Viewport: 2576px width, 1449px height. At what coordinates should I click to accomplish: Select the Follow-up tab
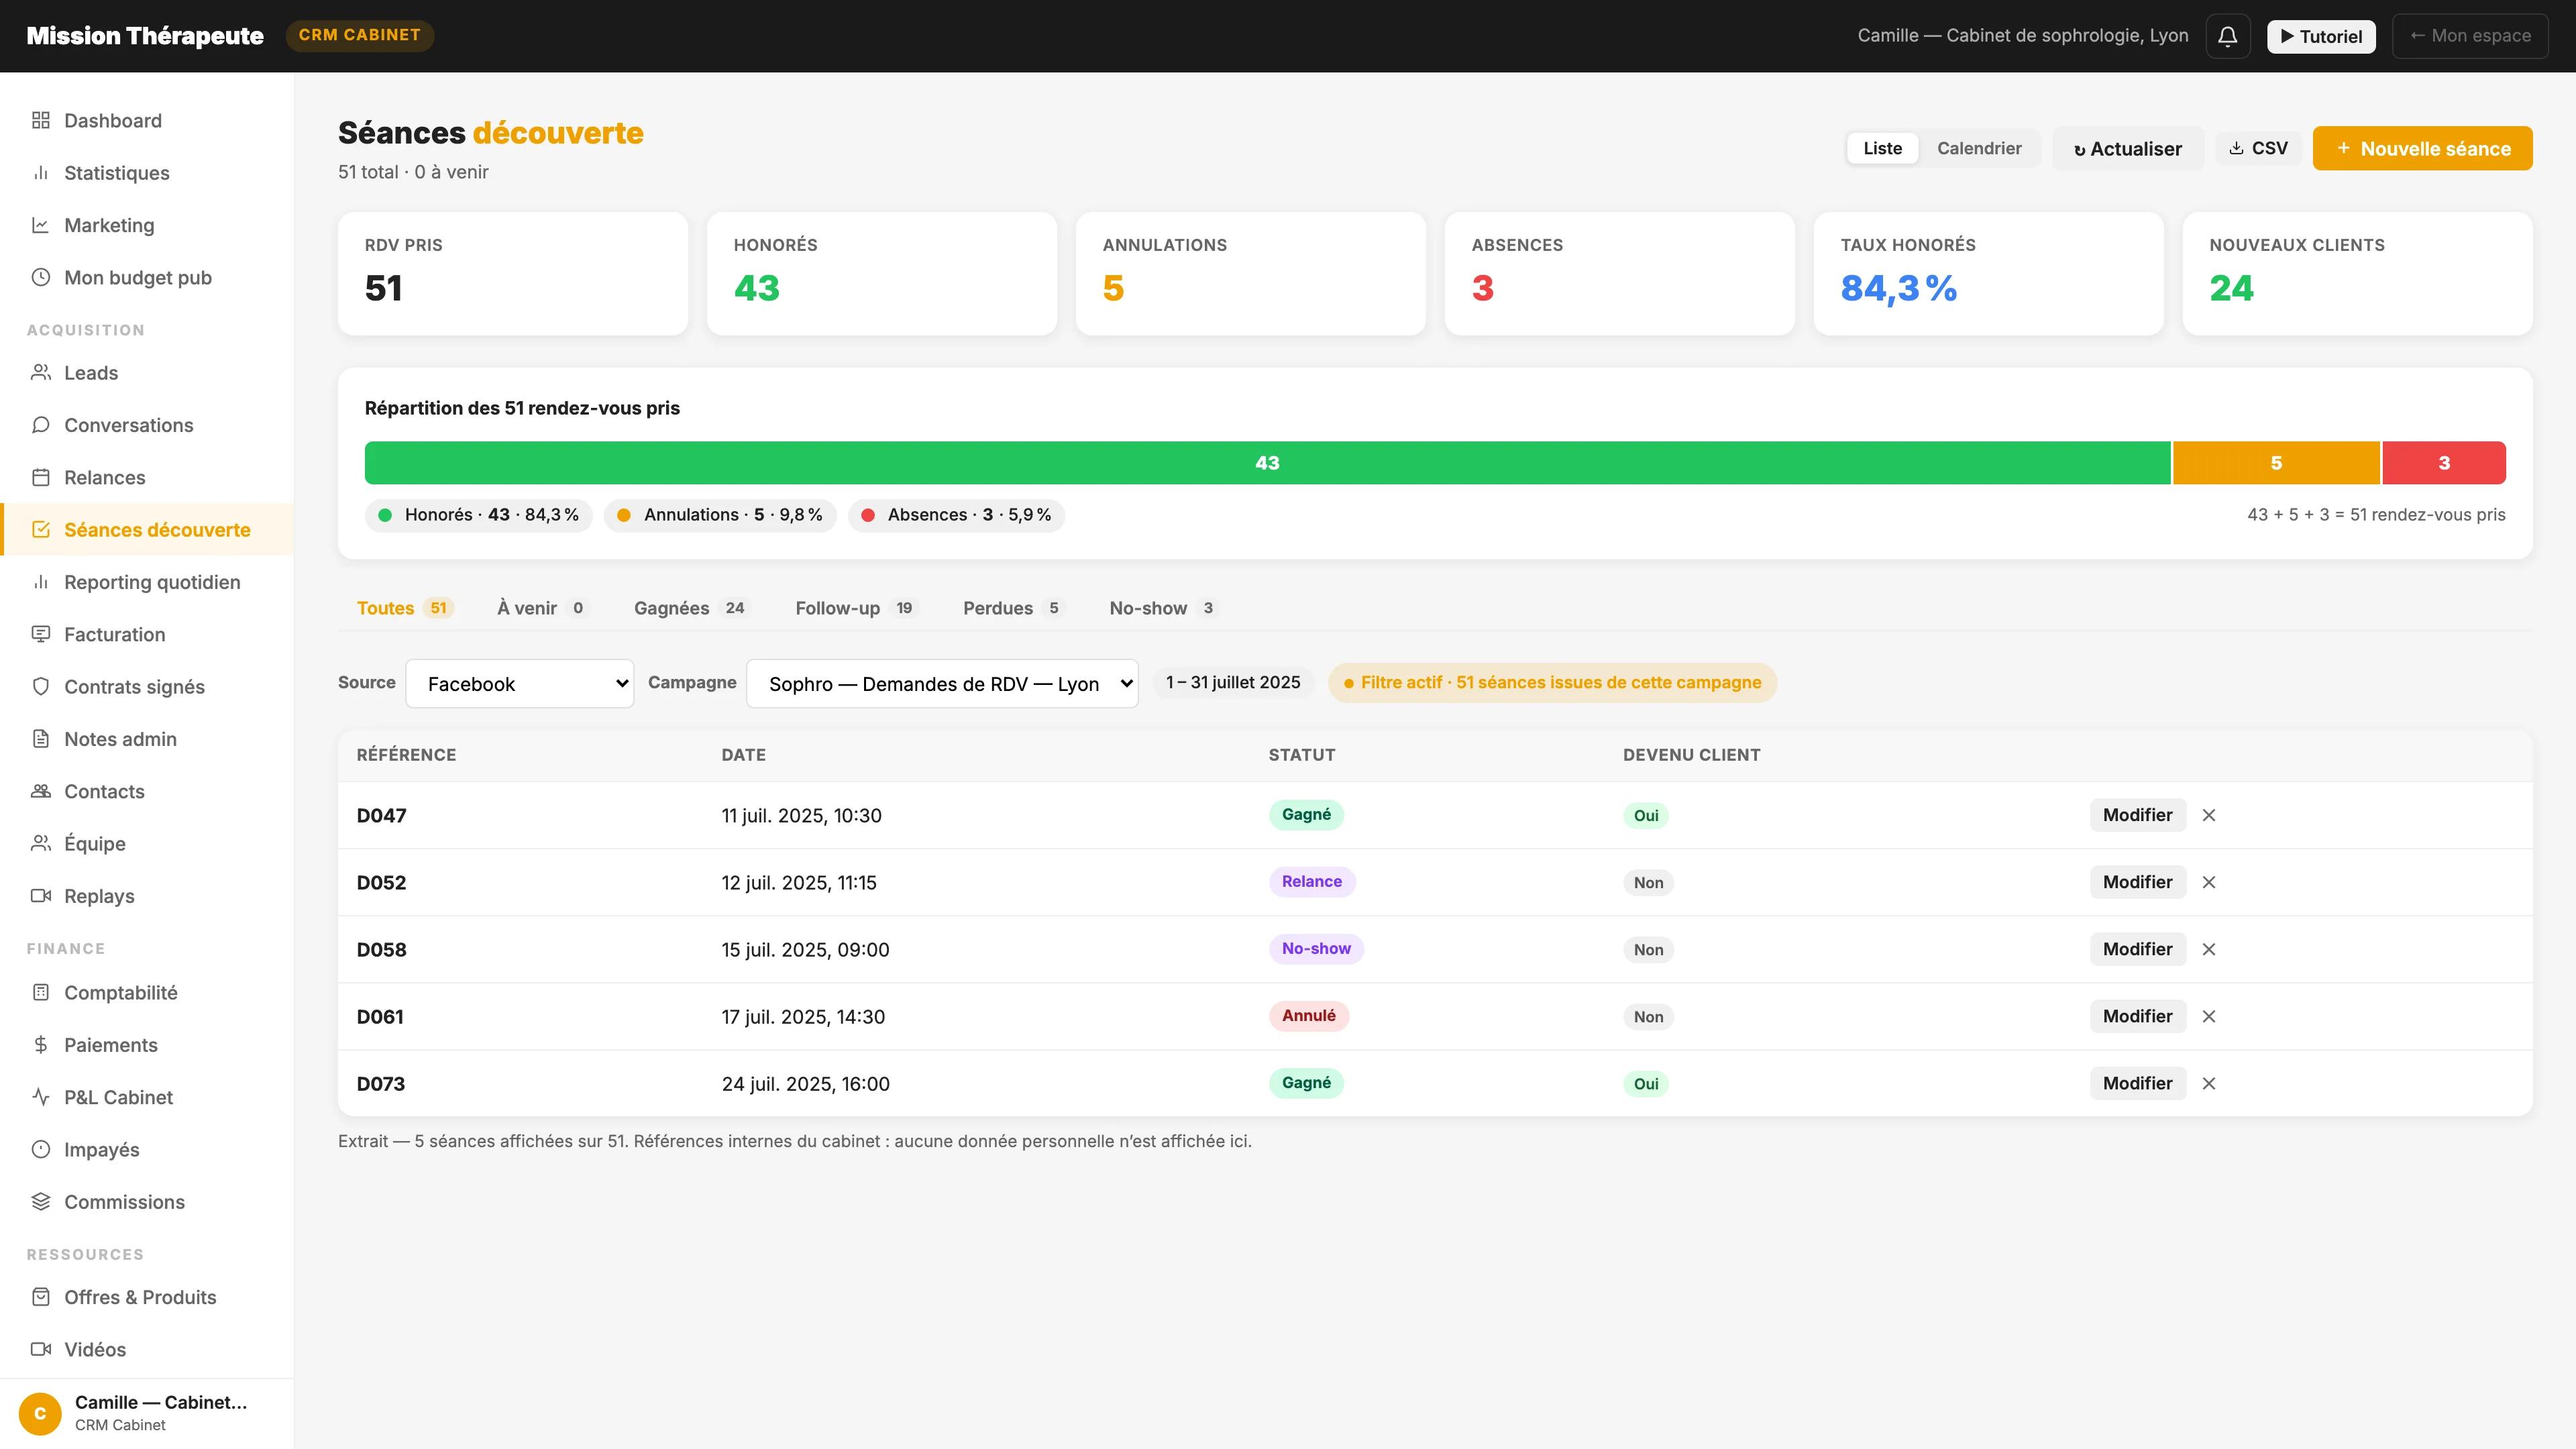[x=856, y=608]
